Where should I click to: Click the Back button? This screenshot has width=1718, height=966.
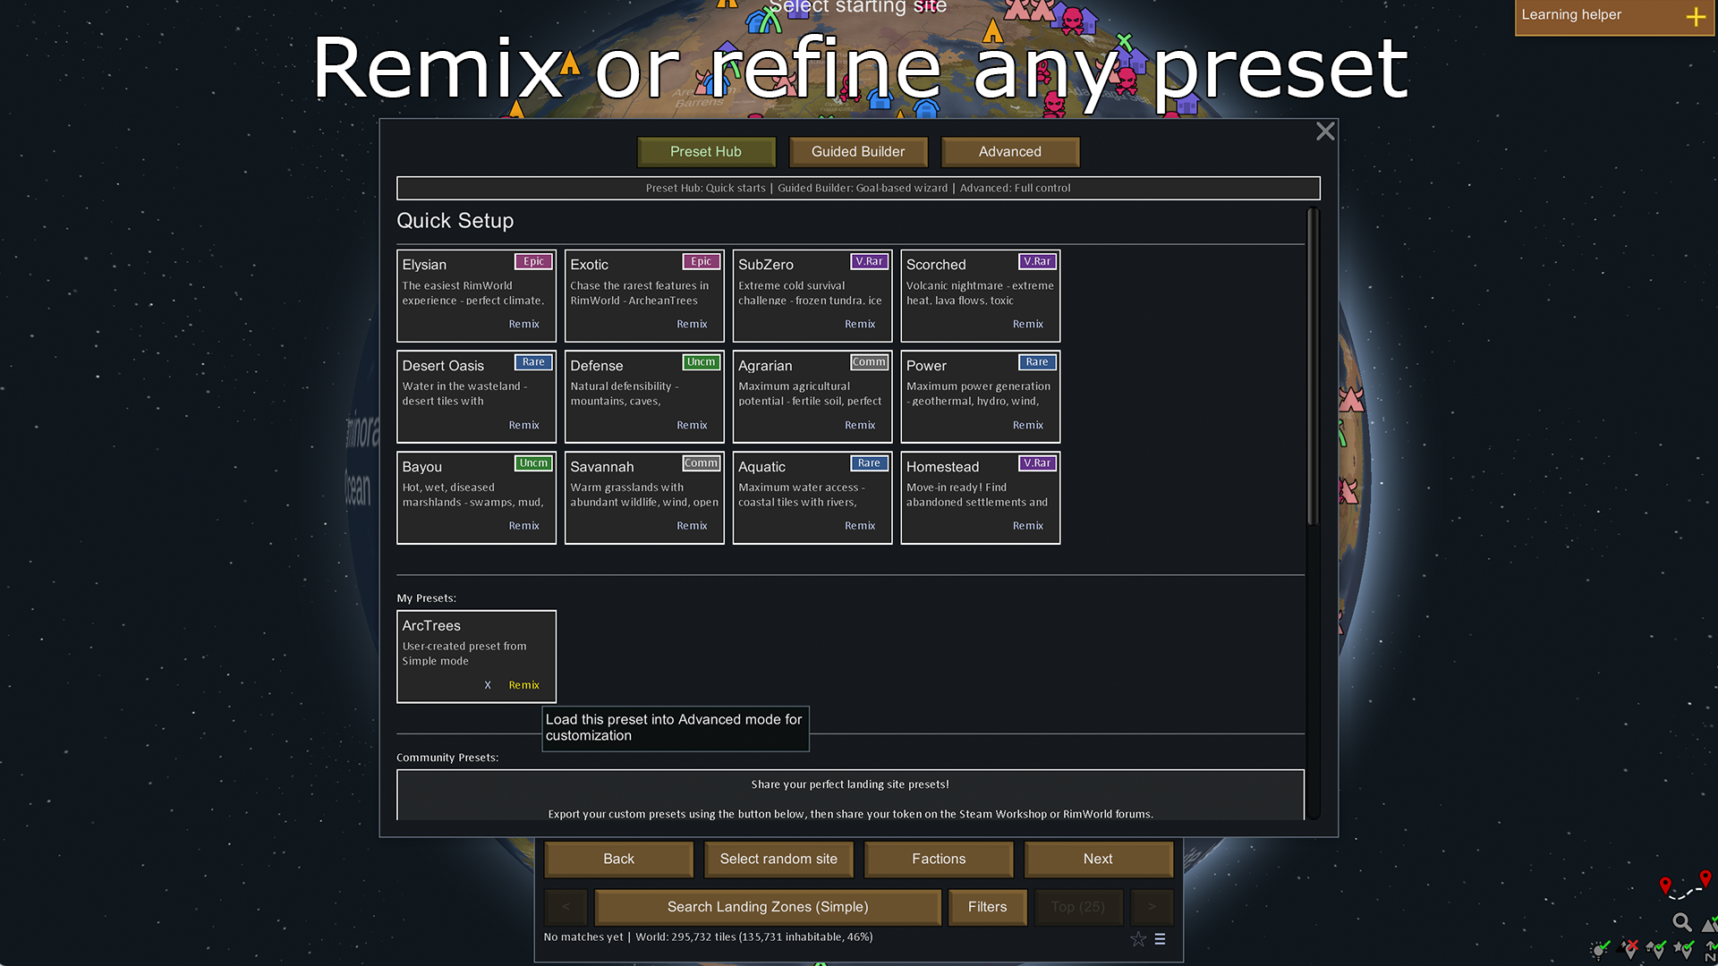pyautogui.click(x=618, y=859)
